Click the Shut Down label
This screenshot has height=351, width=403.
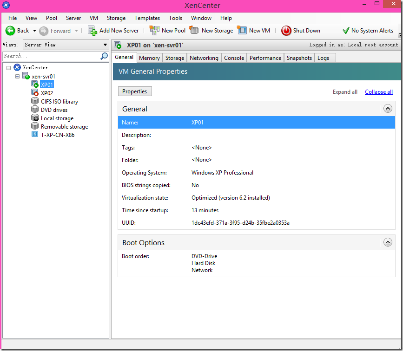pos(306,31)
